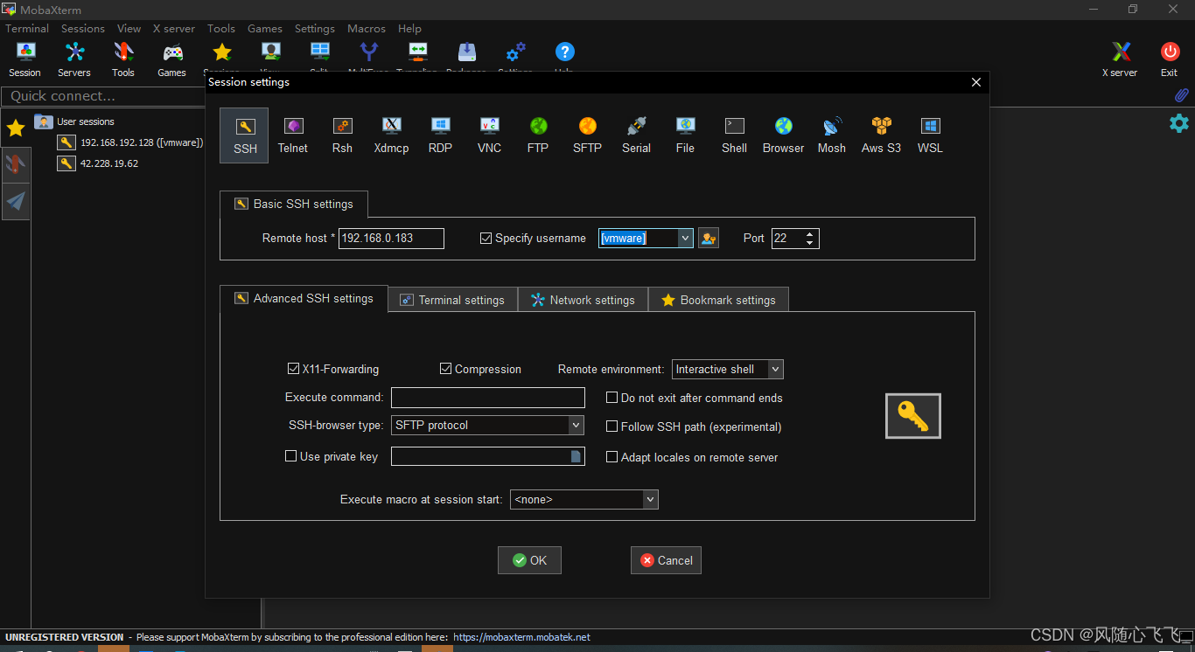Select the FTP session type

[x=538, y=135]
